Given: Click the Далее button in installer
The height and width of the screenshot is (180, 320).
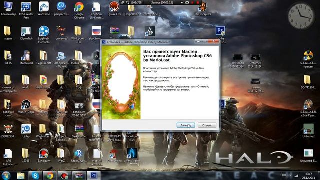Looking at the screenshot, I should 186,125.
